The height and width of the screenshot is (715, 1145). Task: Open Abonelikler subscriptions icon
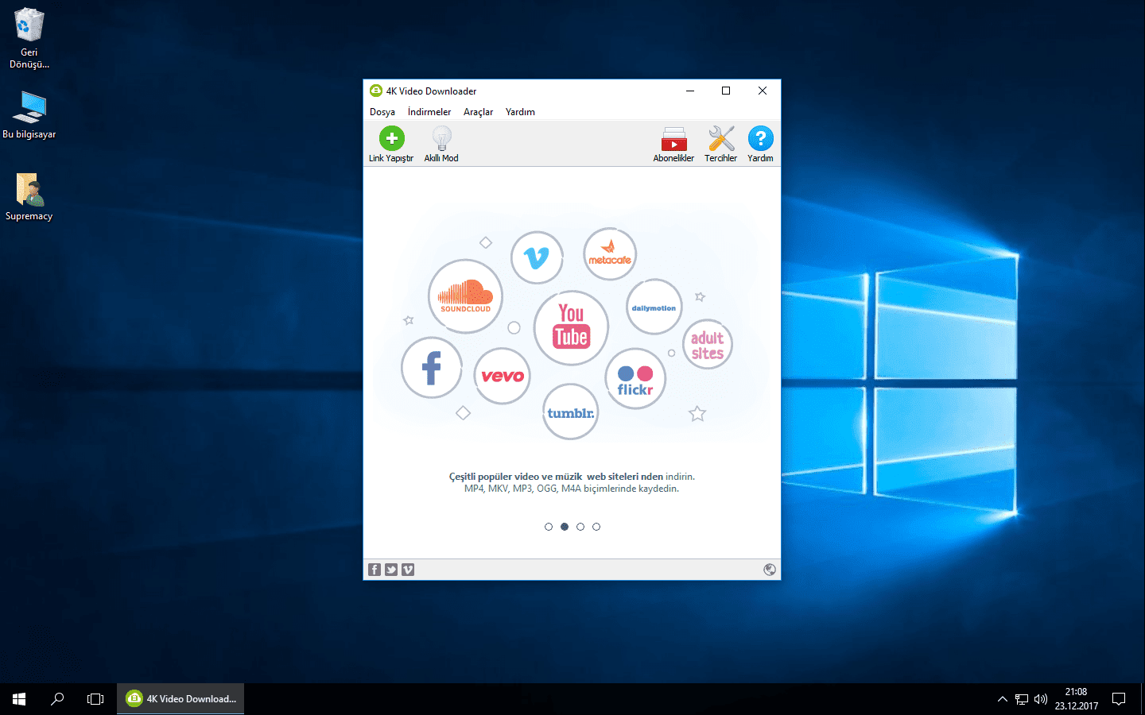click(673, 145)
